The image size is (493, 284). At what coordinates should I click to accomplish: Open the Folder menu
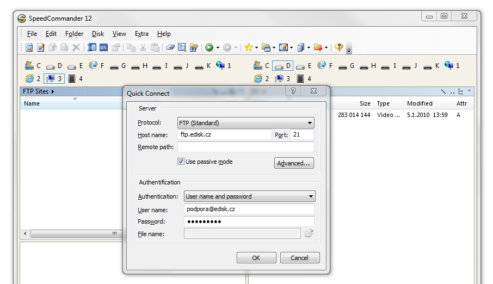[x=75, y=34]
